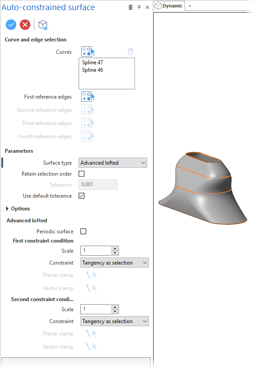This screenshot has width=254, height=368.
Task: Pin the panel with the pushpin icon
Action: (x=139, y=7)
